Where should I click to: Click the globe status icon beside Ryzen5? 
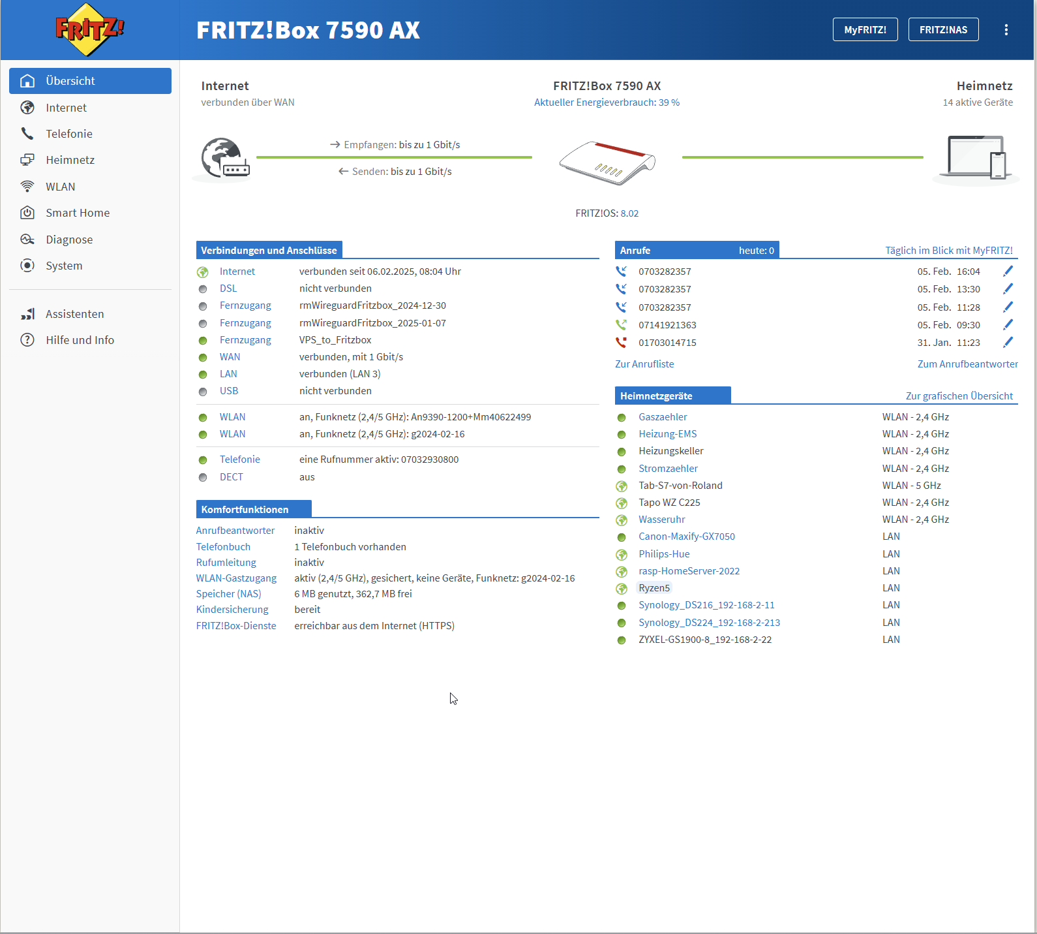(x=622, y=589)
